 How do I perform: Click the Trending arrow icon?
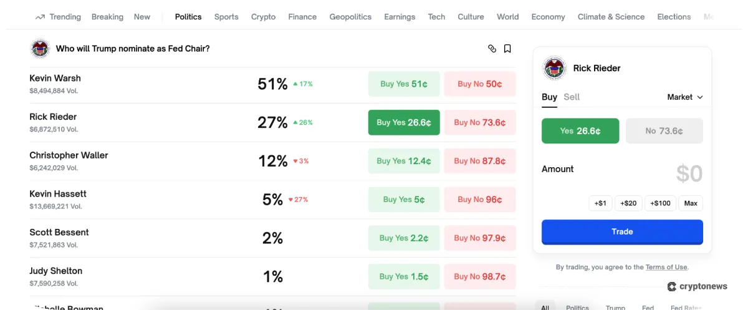pos(40,17)
